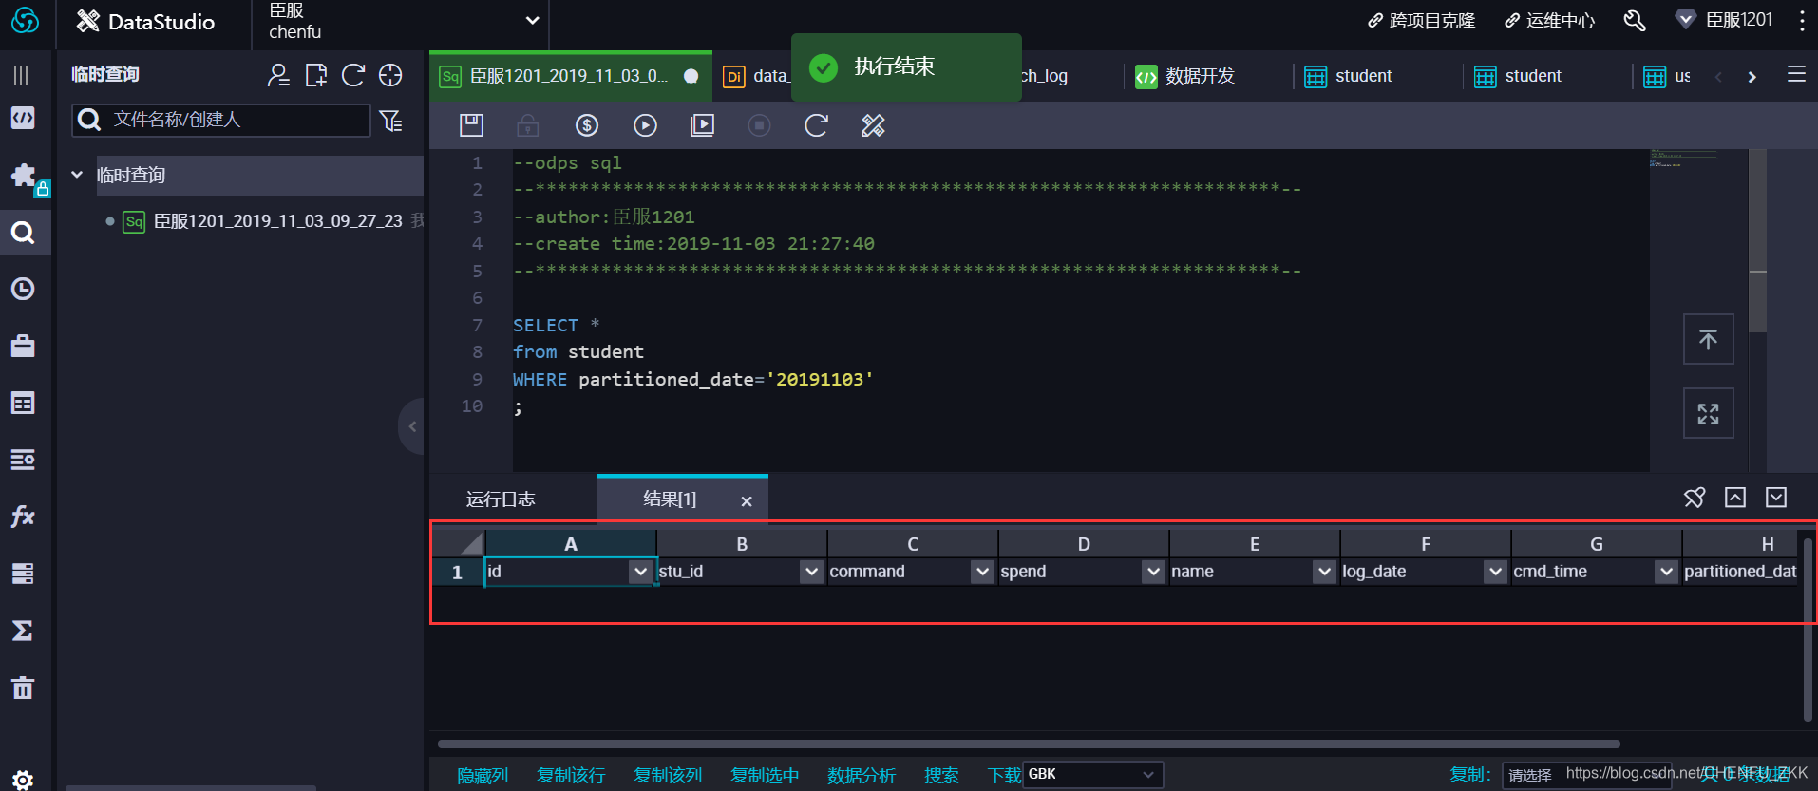Click the 复制该行 button

571,775
